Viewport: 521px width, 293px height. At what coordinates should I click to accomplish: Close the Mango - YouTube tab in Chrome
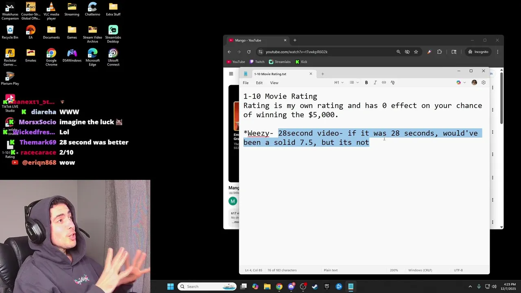(285, 40)
